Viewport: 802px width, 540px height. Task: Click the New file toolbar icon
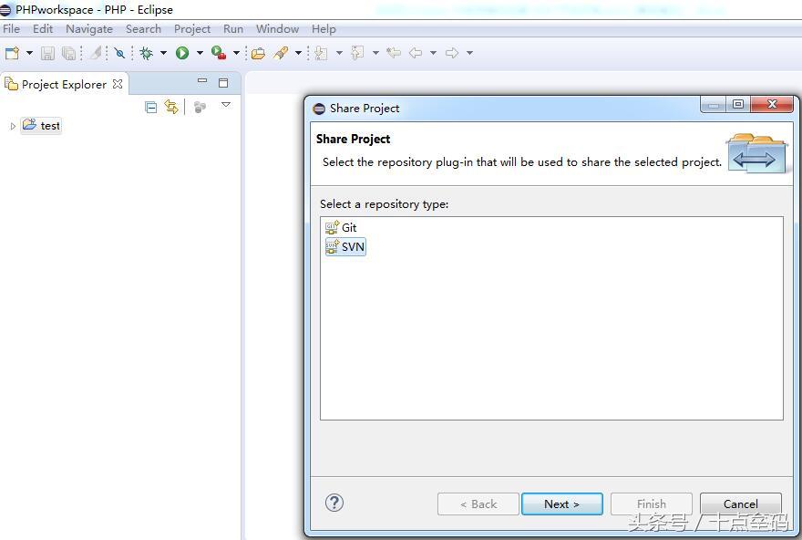(12, 53)
